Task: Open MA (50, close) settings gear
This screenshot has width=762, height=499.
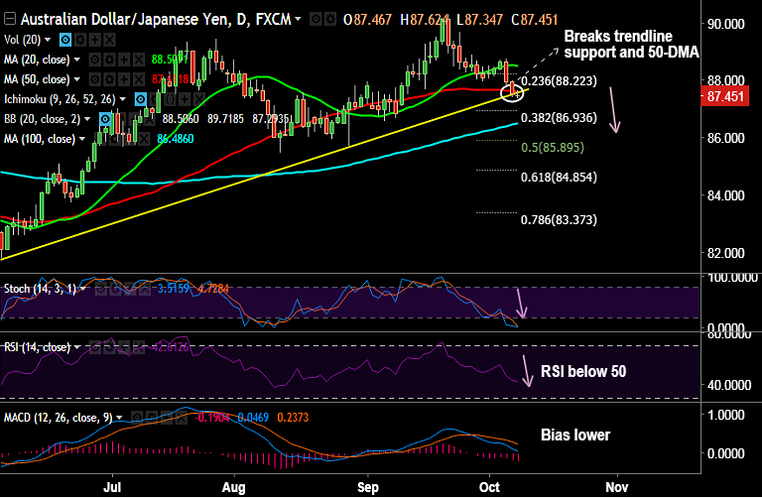Action: (x=110, y=79)
